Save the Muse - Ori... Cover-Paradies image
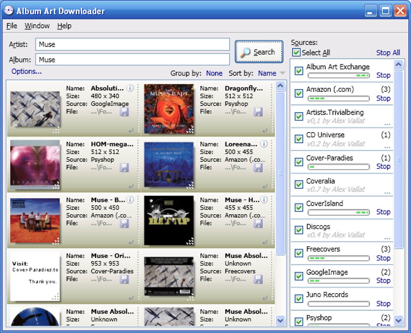411x333 pixels. 124,279
